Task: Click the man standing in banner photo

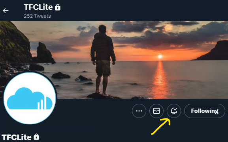Action: [x=103, y=61]
